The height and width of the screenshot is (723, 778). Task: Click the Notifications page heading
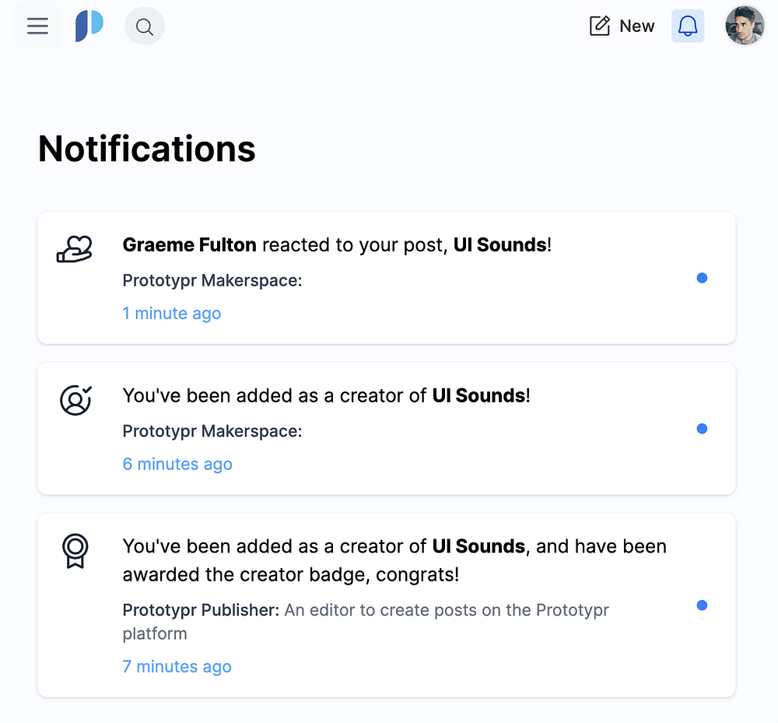point(147,149)
